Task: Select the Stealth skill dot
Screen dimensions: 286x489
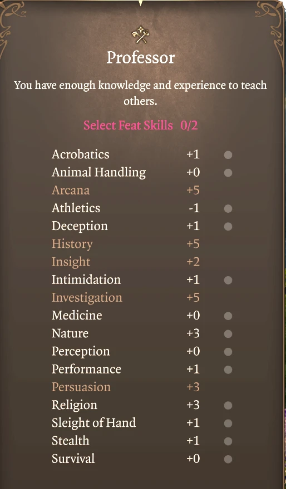Action: 228,441
